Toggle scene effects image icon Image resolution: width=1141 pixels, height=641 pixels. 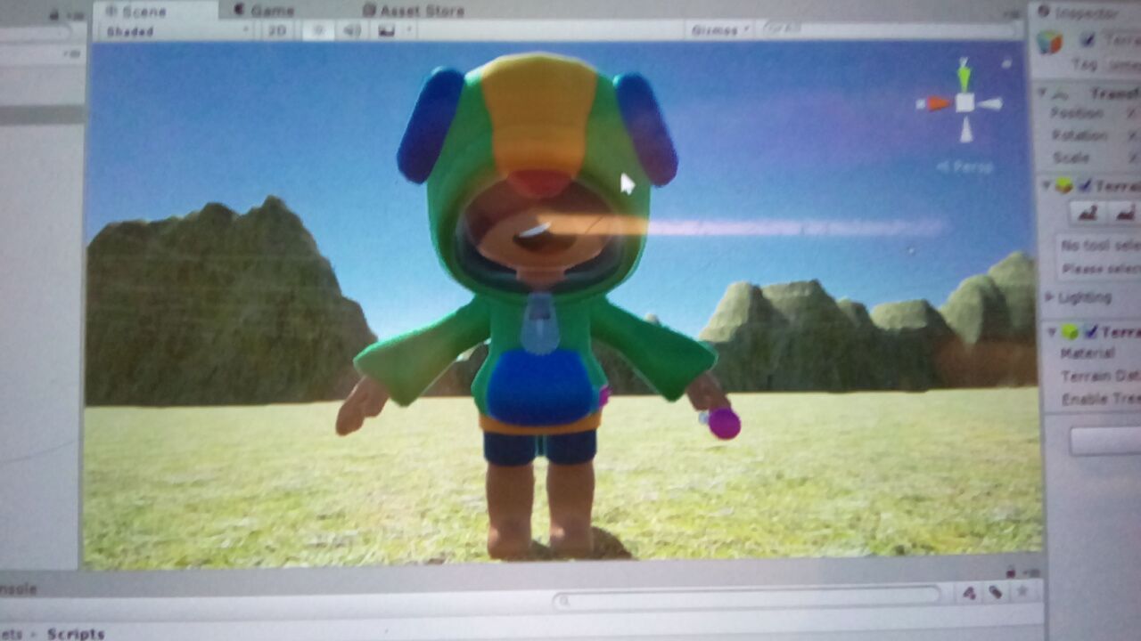point(387,30)
